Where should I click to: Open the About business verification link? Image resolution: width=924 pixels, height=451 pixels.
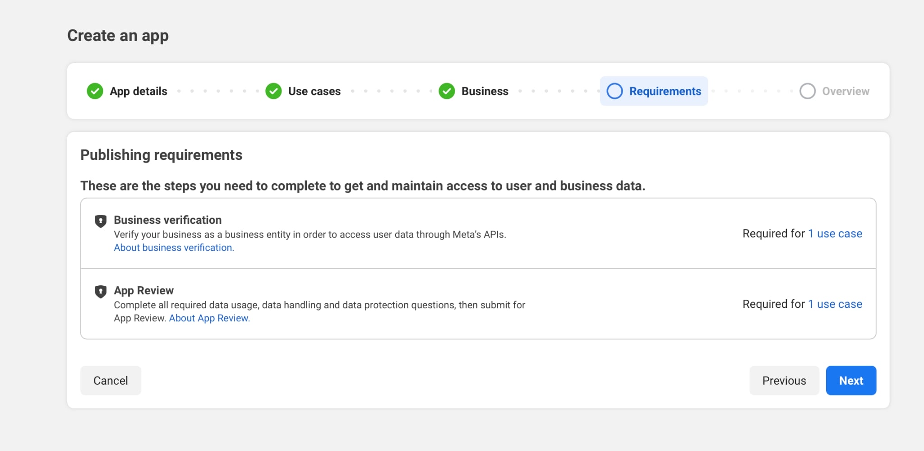[x=174, y=248]
